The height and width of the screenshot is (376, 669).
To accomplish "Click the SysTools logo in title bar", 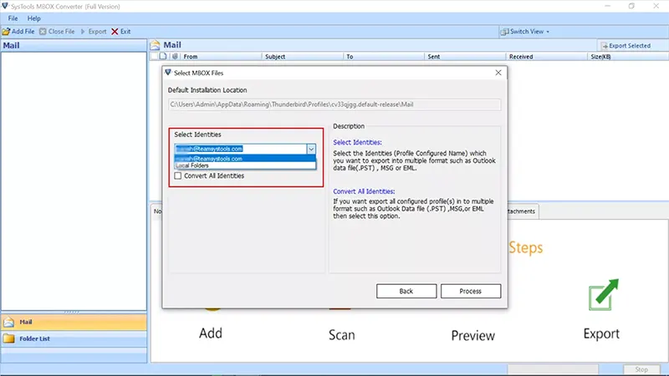I will 5,6.
